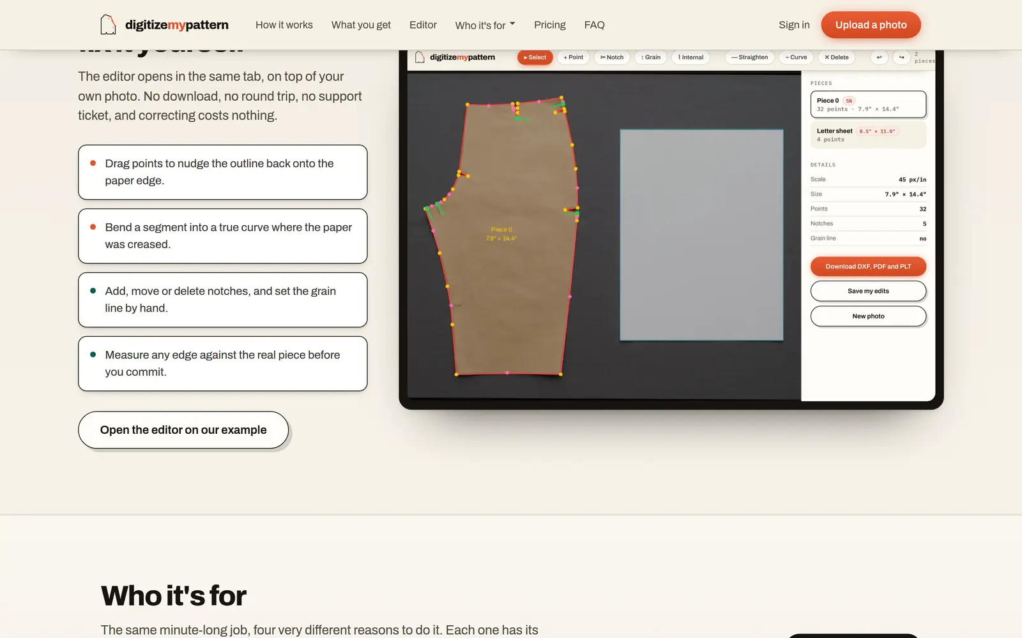
Task: Go to What you get section
Action: [361, 25]
